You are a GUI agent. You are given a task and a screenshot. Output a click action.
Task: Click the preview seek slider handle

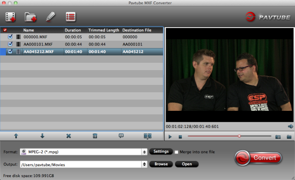pos(239,136)
